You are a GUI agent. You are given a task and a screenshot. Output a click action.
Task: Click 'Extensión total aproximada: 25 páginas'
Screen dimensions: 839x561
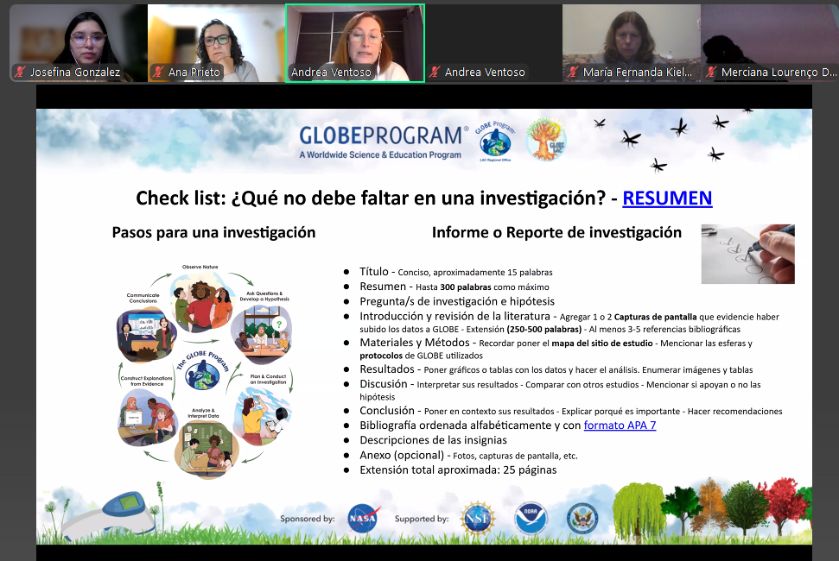pos(458,470)
